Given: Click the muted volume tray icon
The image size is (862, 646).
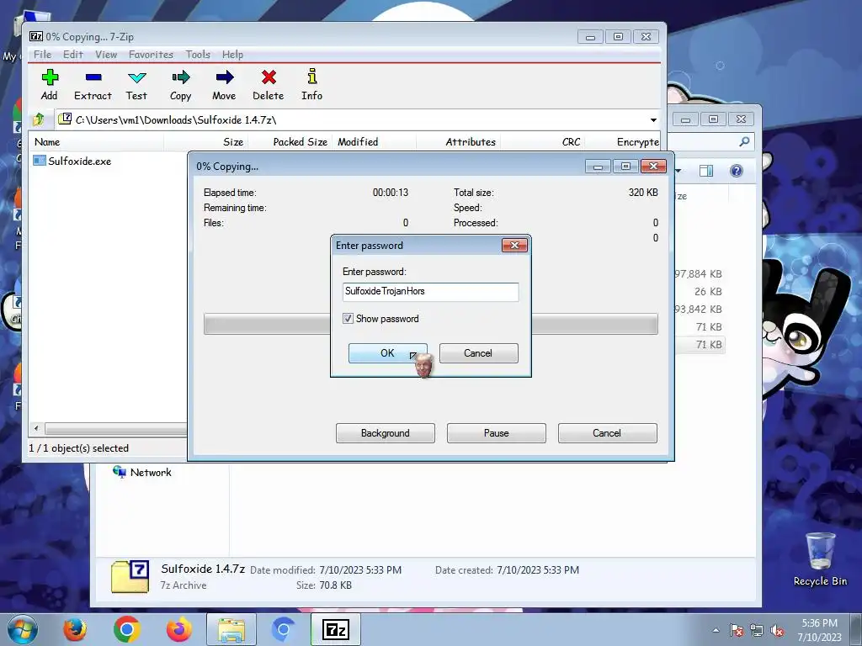Looking at the screenshot, I should pos(777,631).
